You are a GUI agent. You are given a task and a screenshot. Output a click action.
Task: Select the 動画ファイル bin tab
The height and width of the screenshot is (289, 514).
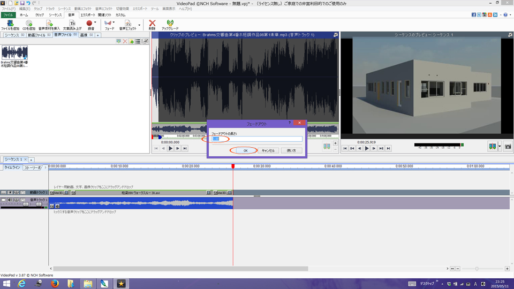coord(39,35)
